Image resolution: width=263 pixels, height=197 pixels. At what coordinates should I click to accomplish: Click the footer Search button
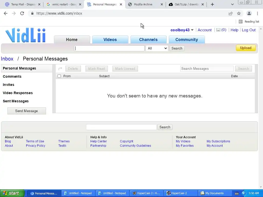pos(165,127)
